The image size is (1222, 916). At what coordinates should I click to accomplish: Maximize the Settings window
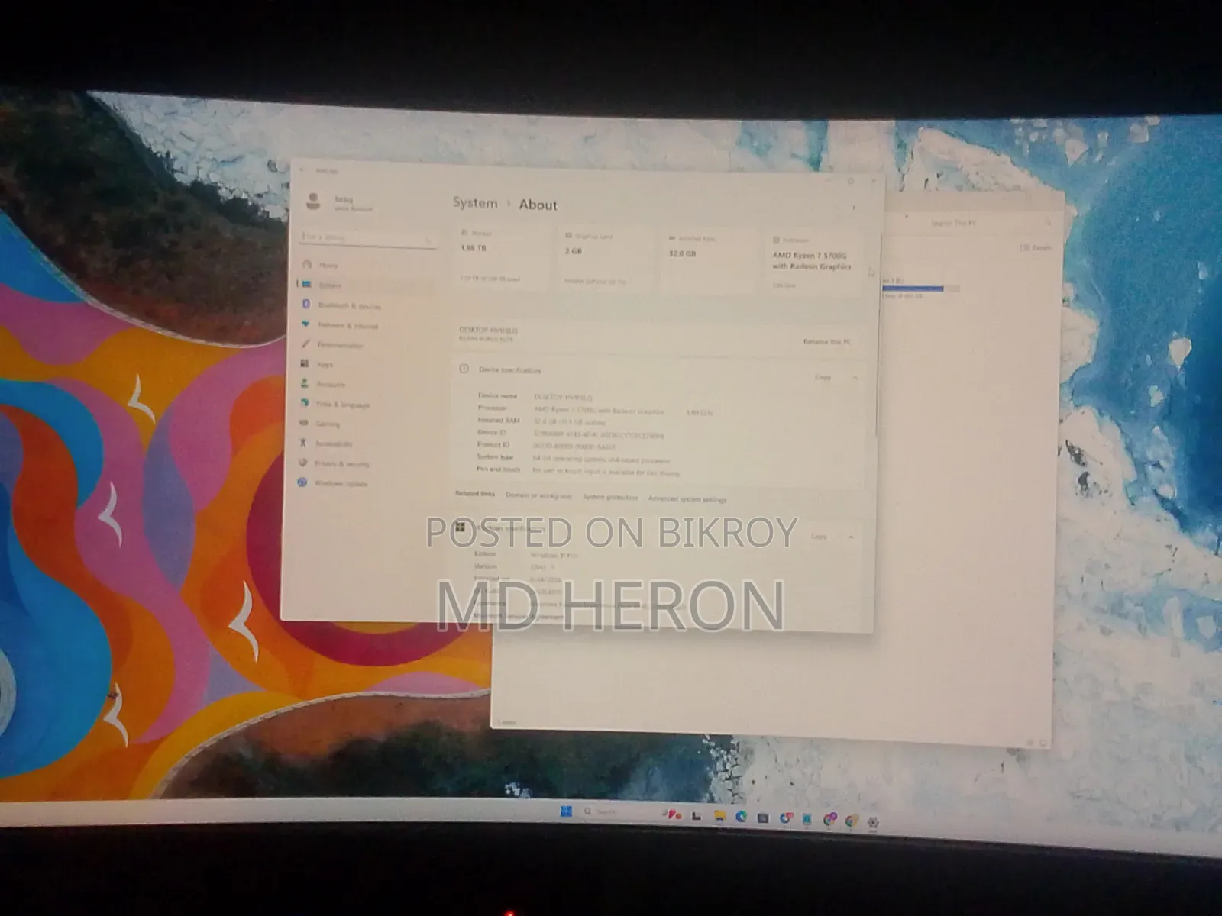850,181
